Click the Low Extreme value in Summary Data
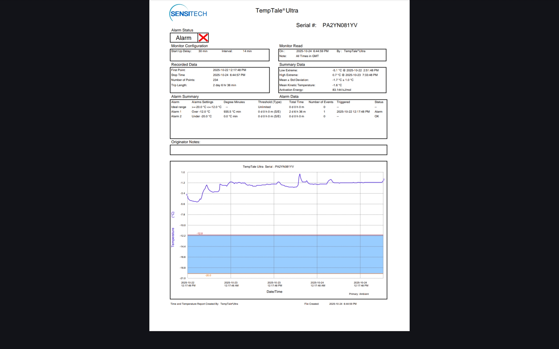The width and height of the screenshot is (559, 349). pos(355,70)
